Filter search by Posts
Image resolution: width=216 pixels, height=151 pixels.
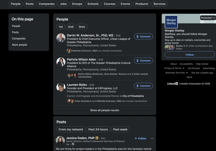(30, 4)
